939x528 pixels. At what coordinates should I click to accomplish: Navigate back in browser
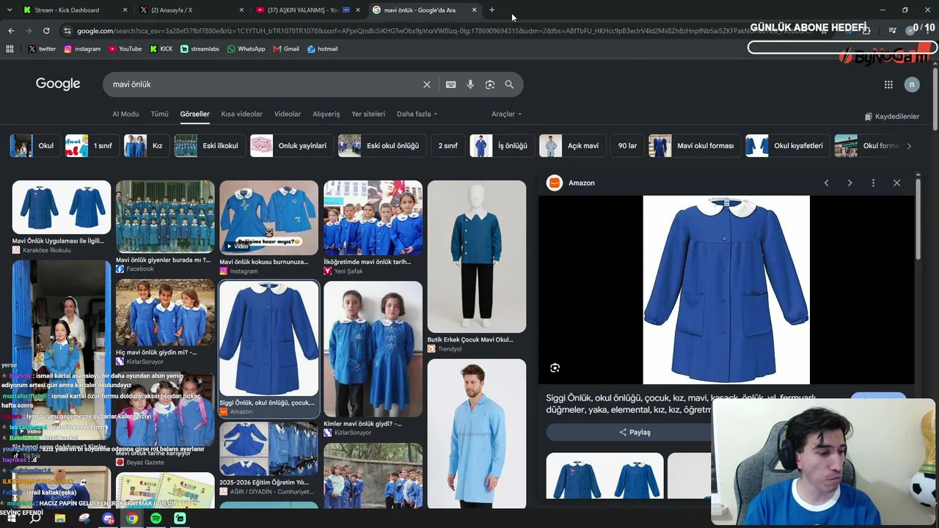(x=11, y=31)
